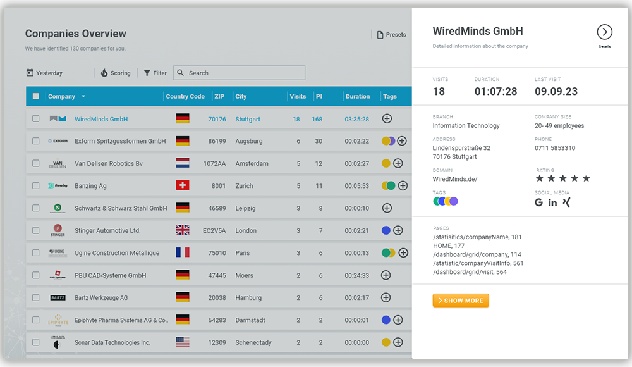Add a tag to Ugine Construction Metallique row
Image resolution: width=632 pixels, height=367 pixels.
point(403,252)
